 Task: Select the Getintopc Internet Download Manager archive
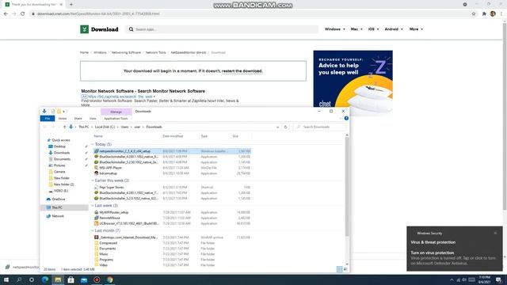pyautogui.click(x=126, y=237)
